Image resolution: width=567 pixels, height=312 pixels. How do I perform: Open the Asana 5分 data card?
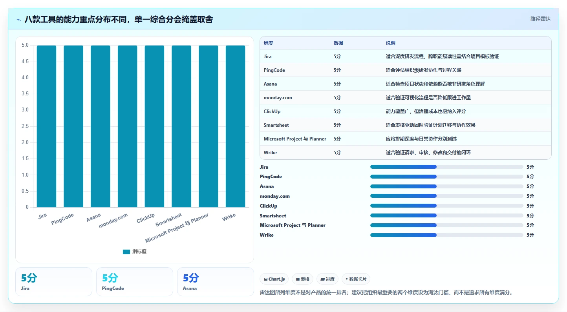[216, 282]
